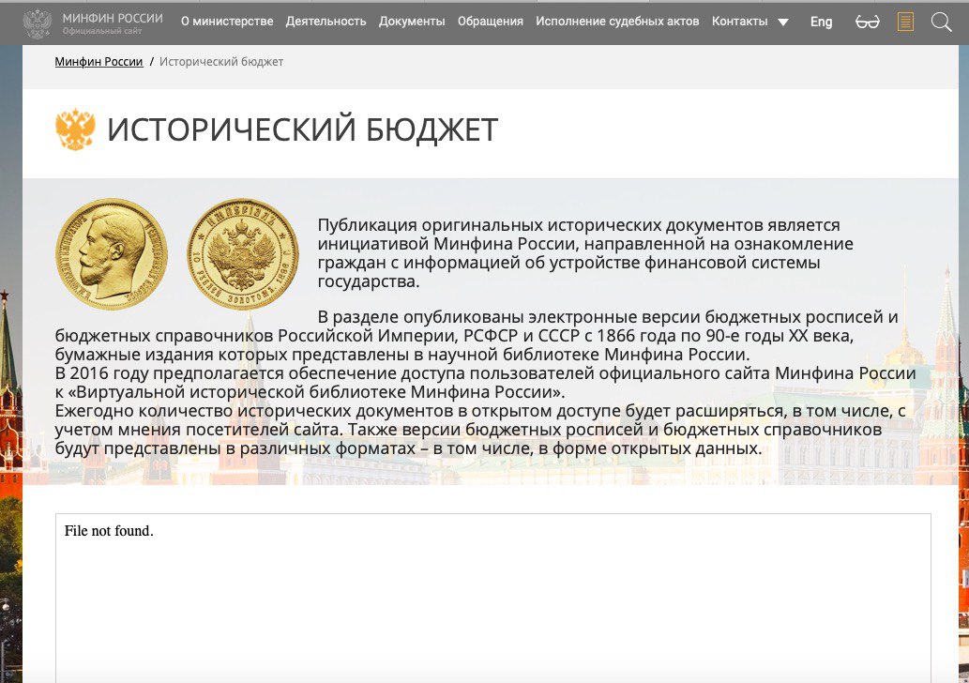
Task: Click the coin image showing Nicholas II portrait
Action: pyautogui.click(x=112, y=253)
